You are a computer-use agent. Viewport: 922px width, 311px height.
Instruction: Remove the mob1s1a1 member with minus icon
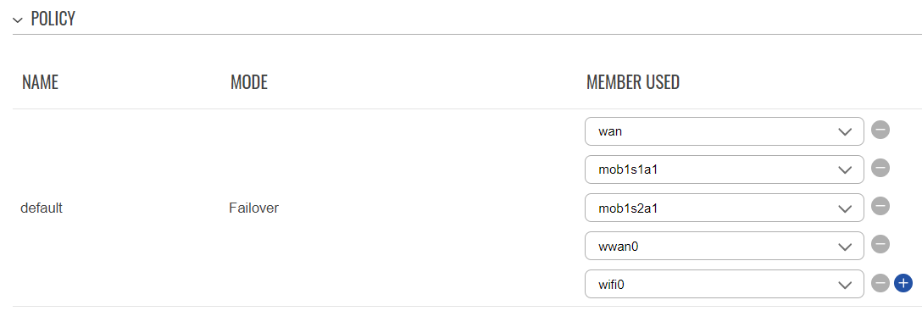(x=880, y=169)
